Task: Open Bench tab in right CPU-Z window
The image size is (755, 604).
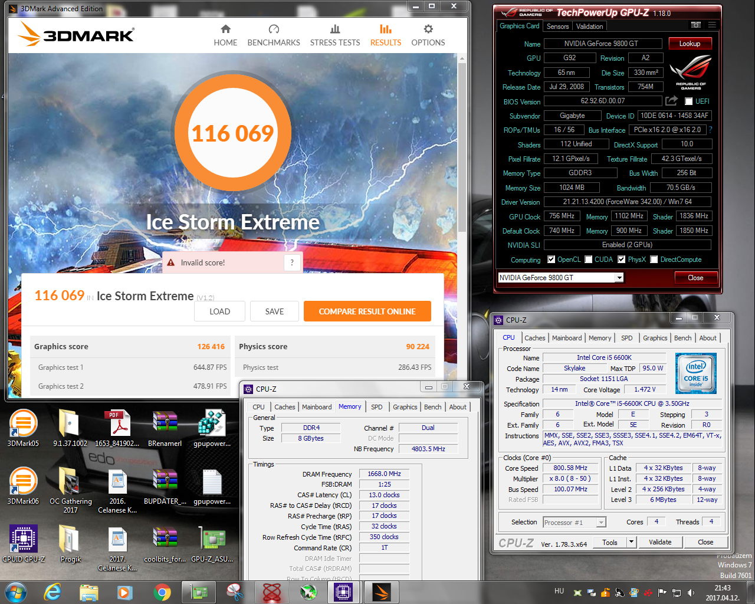Action: pyautogui.click(x=683, y=338)
